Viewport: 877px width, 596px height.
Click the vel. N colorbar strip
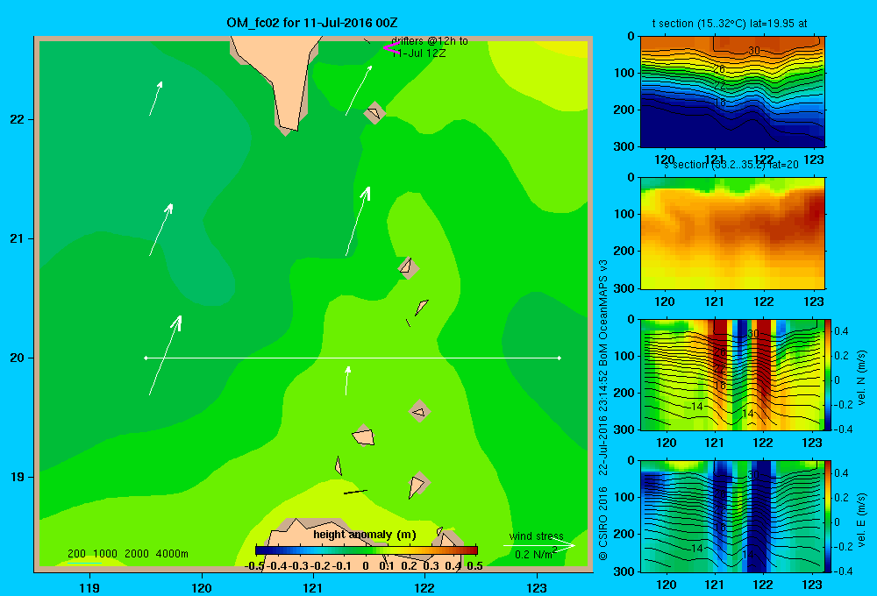(x=829, y=374)
